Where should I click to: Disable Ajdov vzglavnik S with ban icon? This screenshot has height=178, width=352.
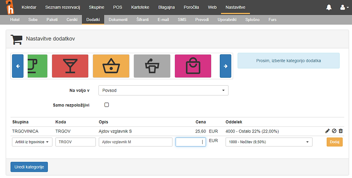(334, 131)
